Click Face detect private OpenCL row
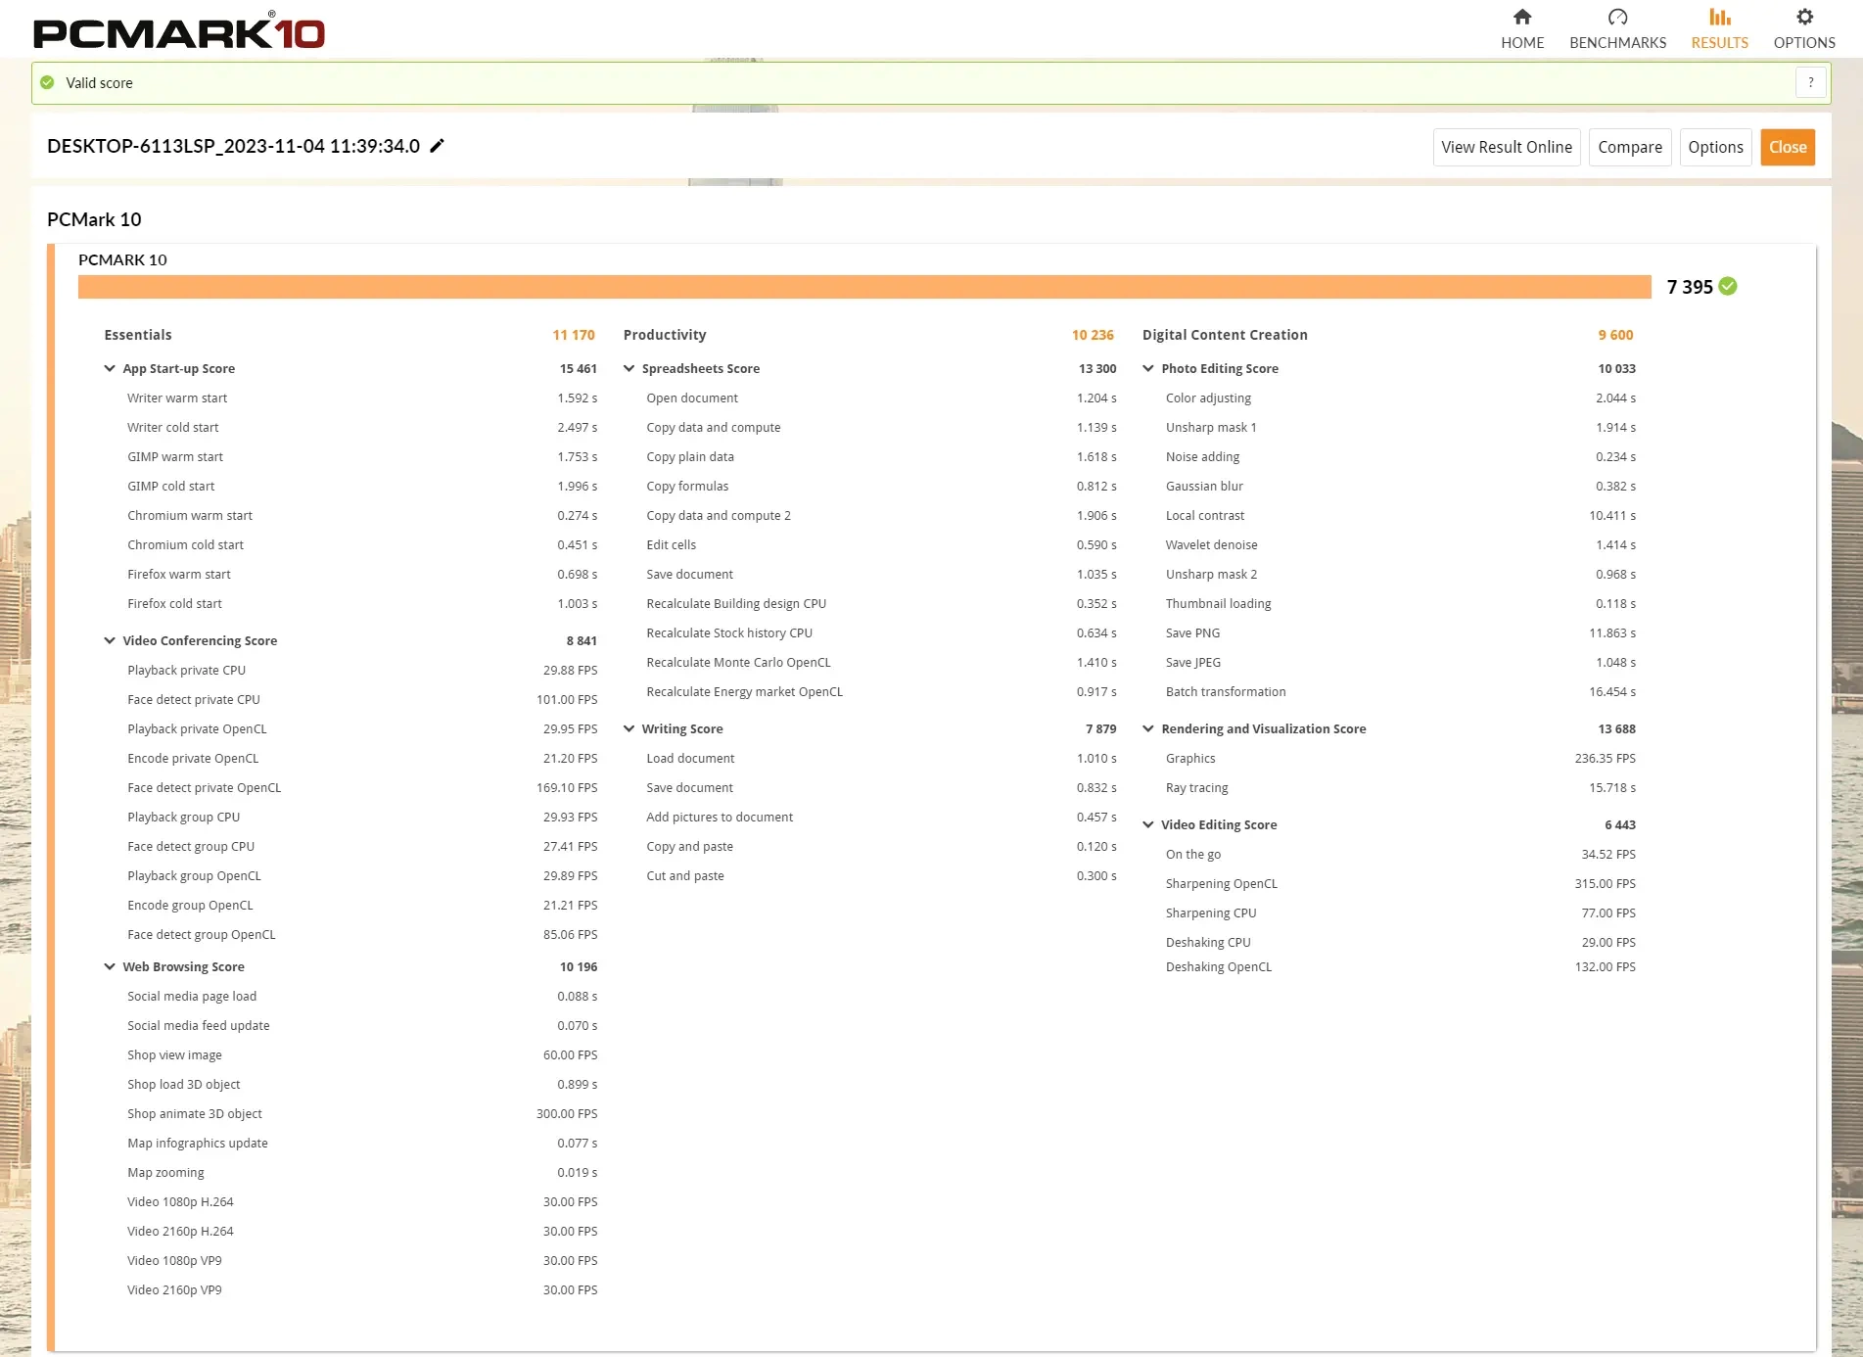The width and height of the screenshot is (1863, 1357). [362, 788]
